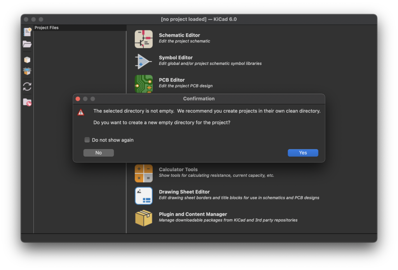Click the PCB Editor title text
Screen dimensions: 398x270
[x=171, y=80]
